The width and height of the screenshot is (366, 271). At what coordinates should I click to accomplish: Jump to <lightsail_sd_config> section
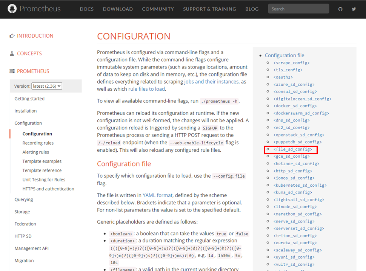click(299, 199)
